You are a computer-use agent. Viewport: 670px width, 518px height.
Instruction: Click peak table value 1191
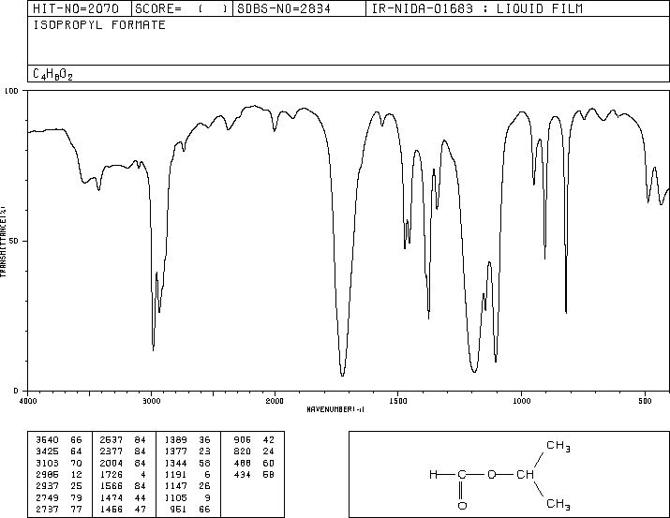(175, 474)
